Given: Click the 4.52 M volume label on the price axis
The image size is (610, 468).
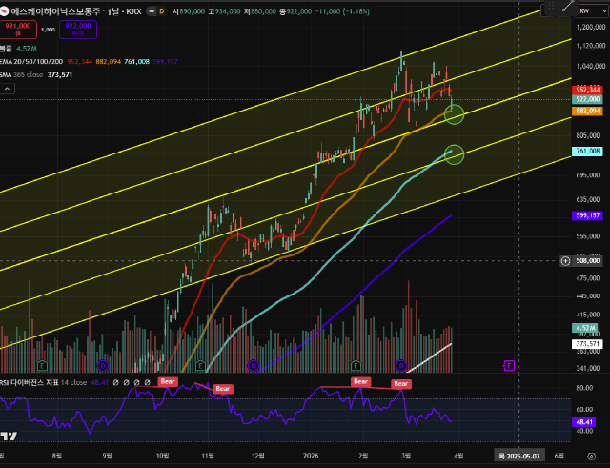Looking at the screenshot, I should (585, 328).
